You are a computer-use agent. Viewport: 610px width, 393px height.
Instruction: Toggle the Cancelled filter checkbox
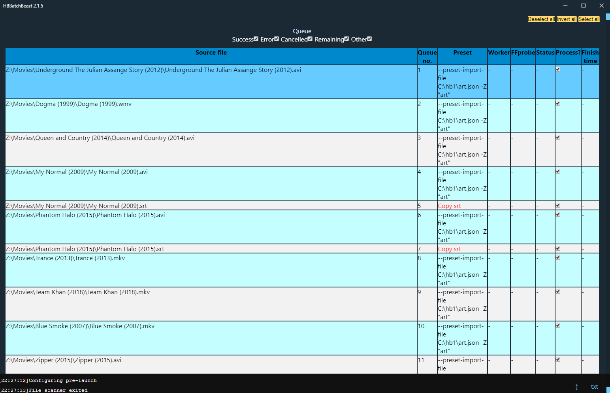tap(310, 39)
